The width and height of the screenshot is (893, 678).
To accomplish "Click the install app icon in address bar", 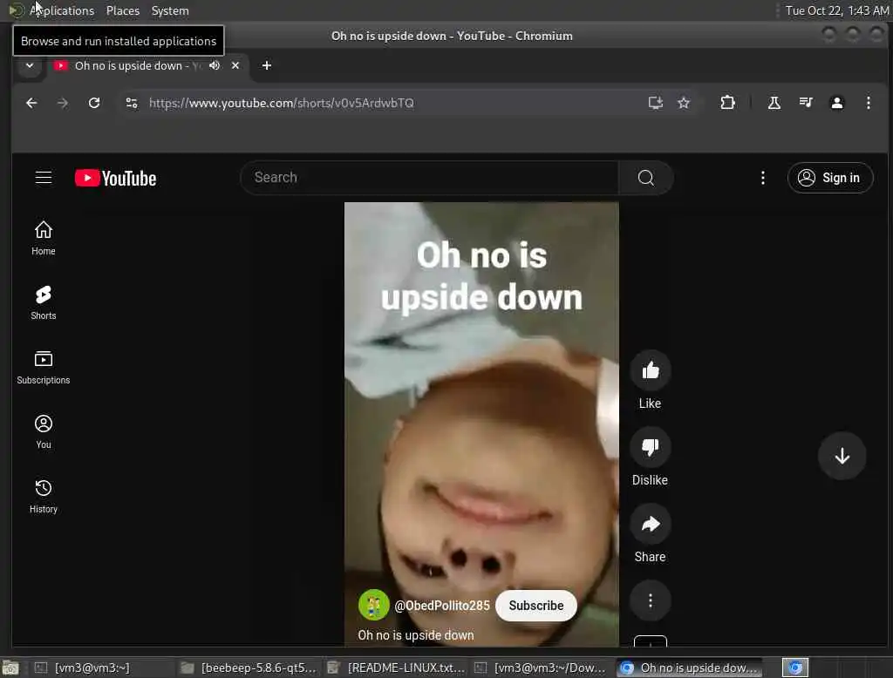I will point(656,103).
